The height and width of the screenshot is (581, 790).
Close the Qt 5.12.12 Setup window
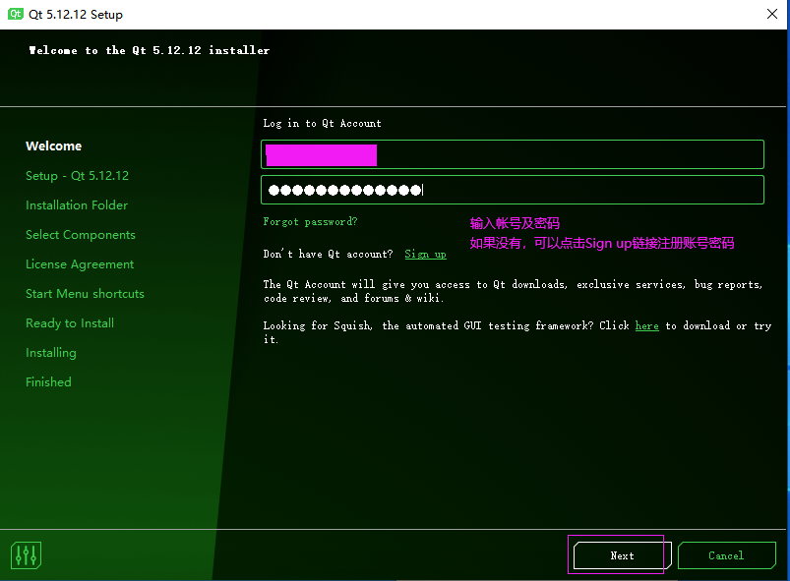click(772, 14)
